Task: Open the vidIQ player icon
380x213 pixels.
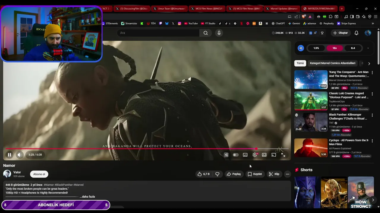Action: (x=226, y=155)
